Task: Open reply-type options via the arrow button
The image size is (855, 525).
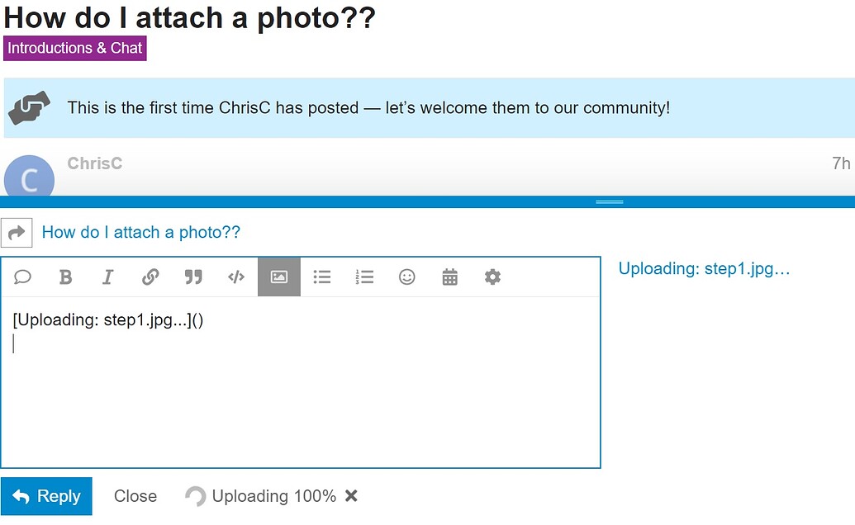Action: 17,233
